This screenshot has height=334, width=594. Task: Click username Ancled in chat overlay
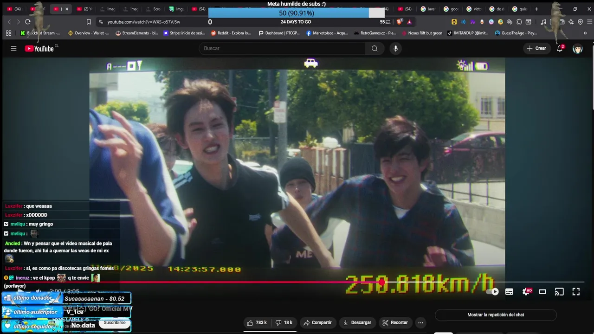[13, 244]
